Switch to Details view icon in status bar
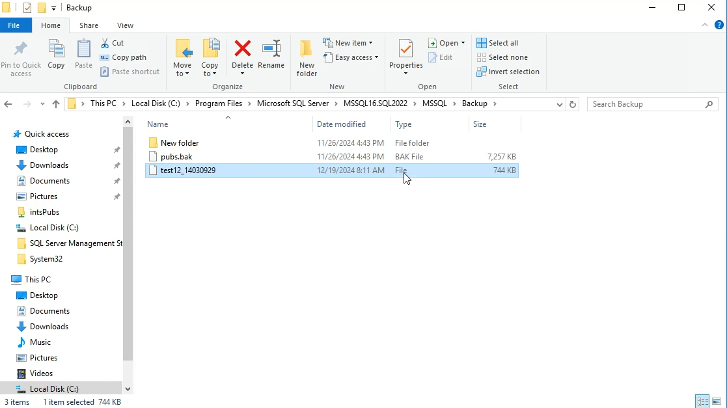The image size is (727, 408). click(x=702, y=401)
